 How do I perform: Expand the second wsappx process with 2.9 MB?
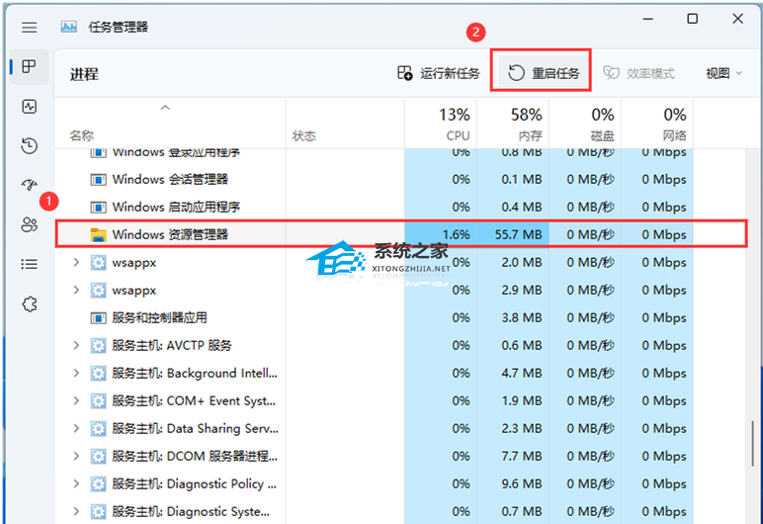point(76,291)
